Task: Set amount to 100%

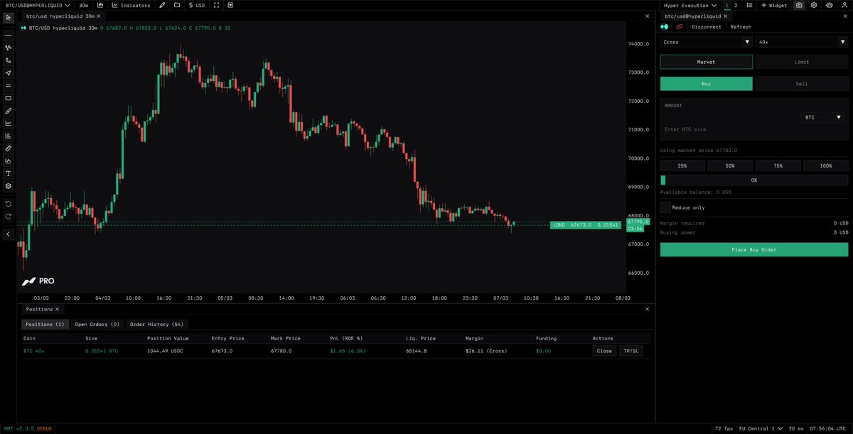Action: [826, 166]
